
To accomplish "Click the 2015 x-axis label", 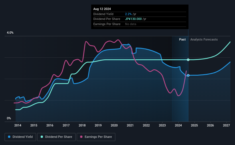I will (34, 125).
